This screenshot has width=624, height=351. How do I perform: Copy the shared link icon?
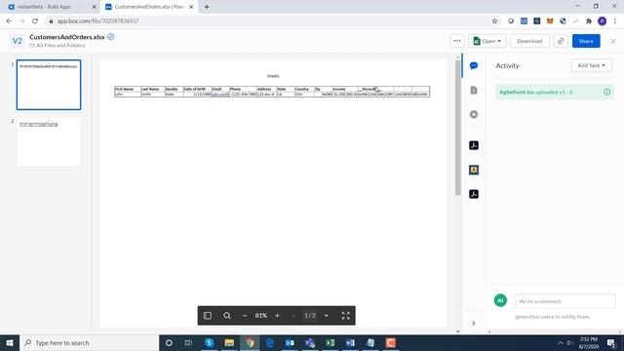tap(561, 41)
